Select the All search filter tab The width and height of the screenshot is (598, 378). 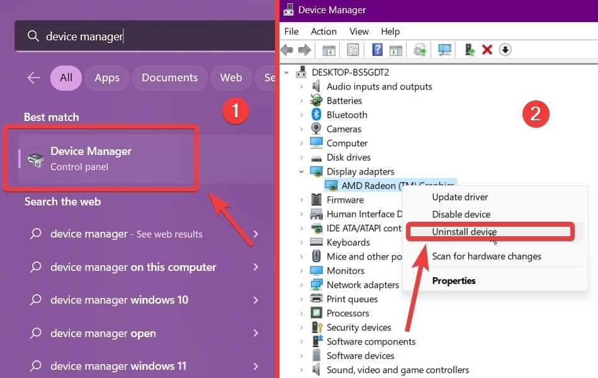pos(66,78)
